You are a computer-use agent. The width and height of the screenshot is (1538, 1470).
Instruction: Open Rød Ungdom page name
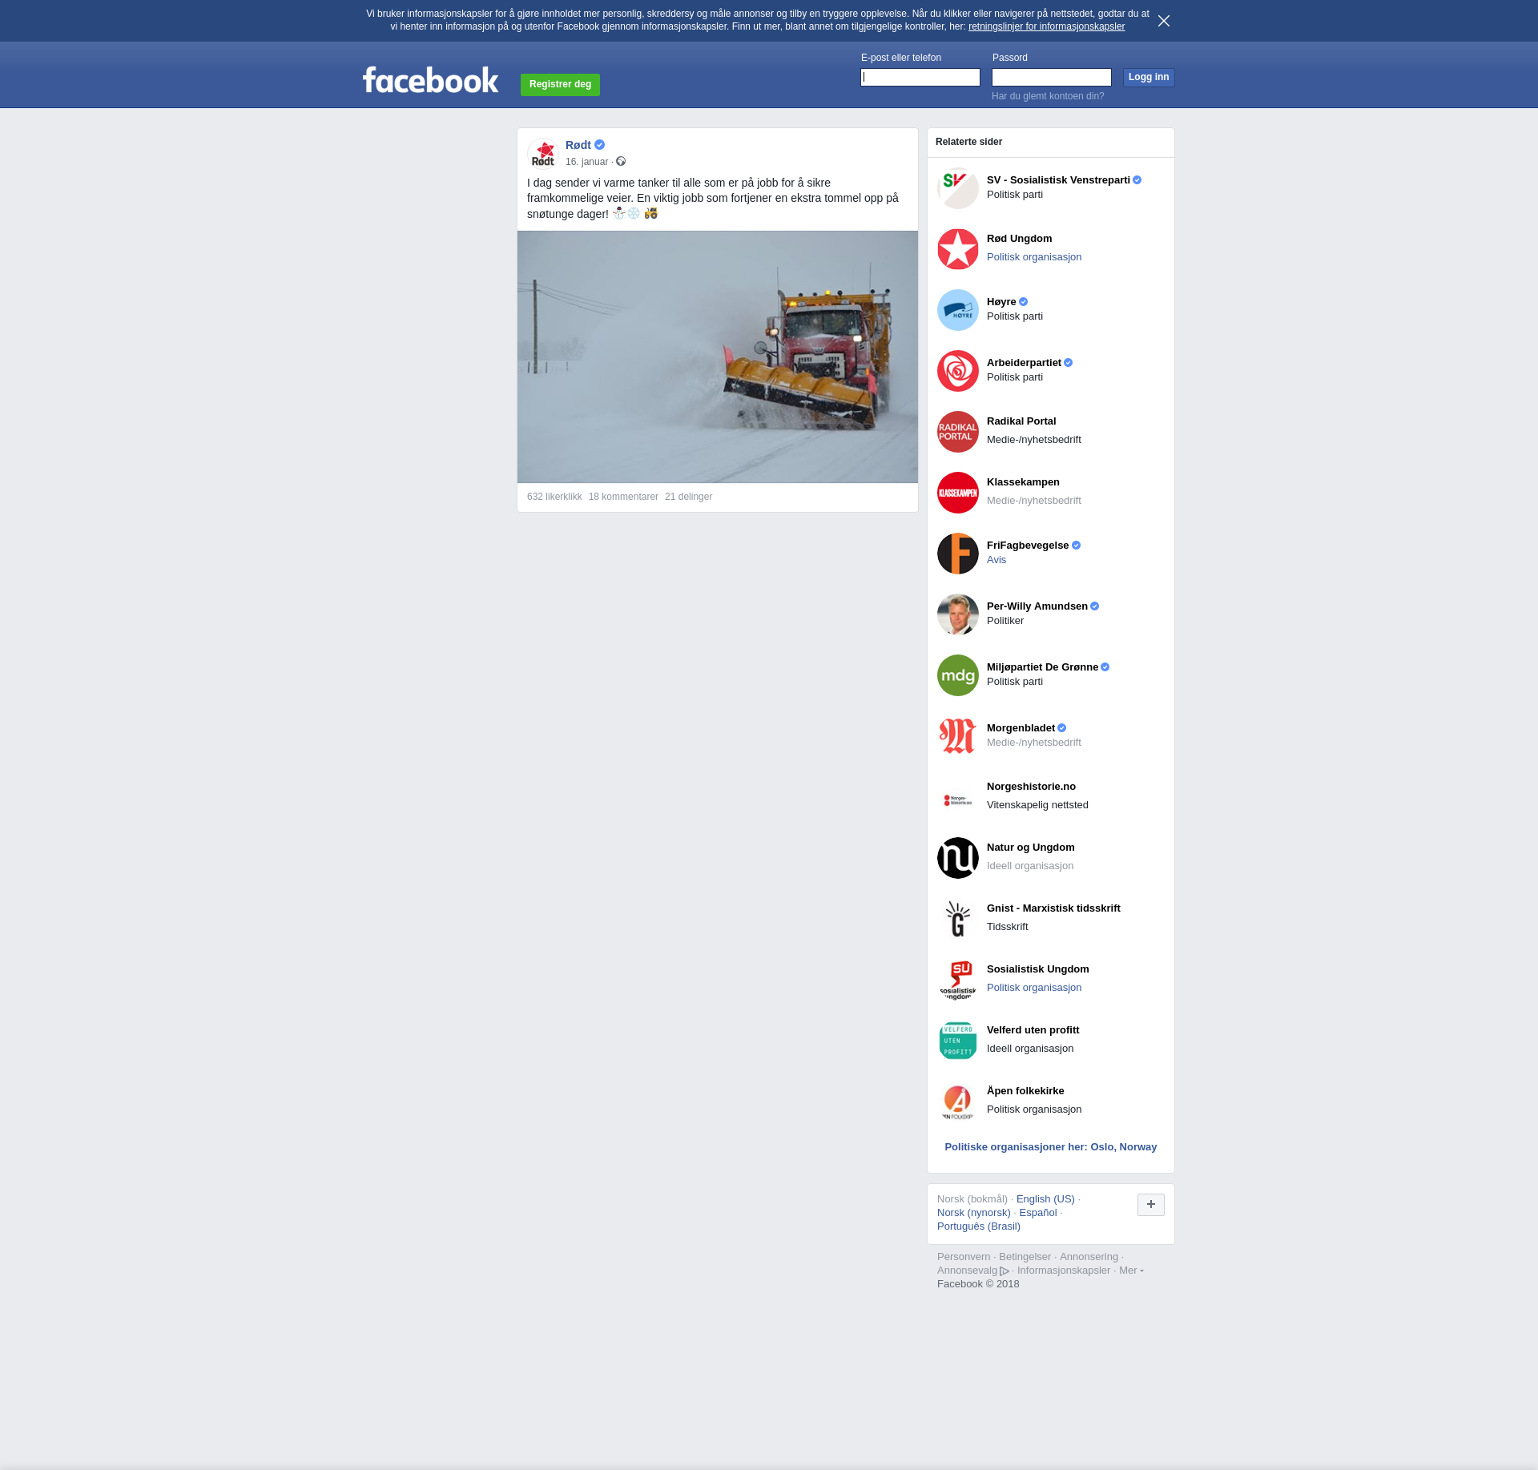(1019, 239)
